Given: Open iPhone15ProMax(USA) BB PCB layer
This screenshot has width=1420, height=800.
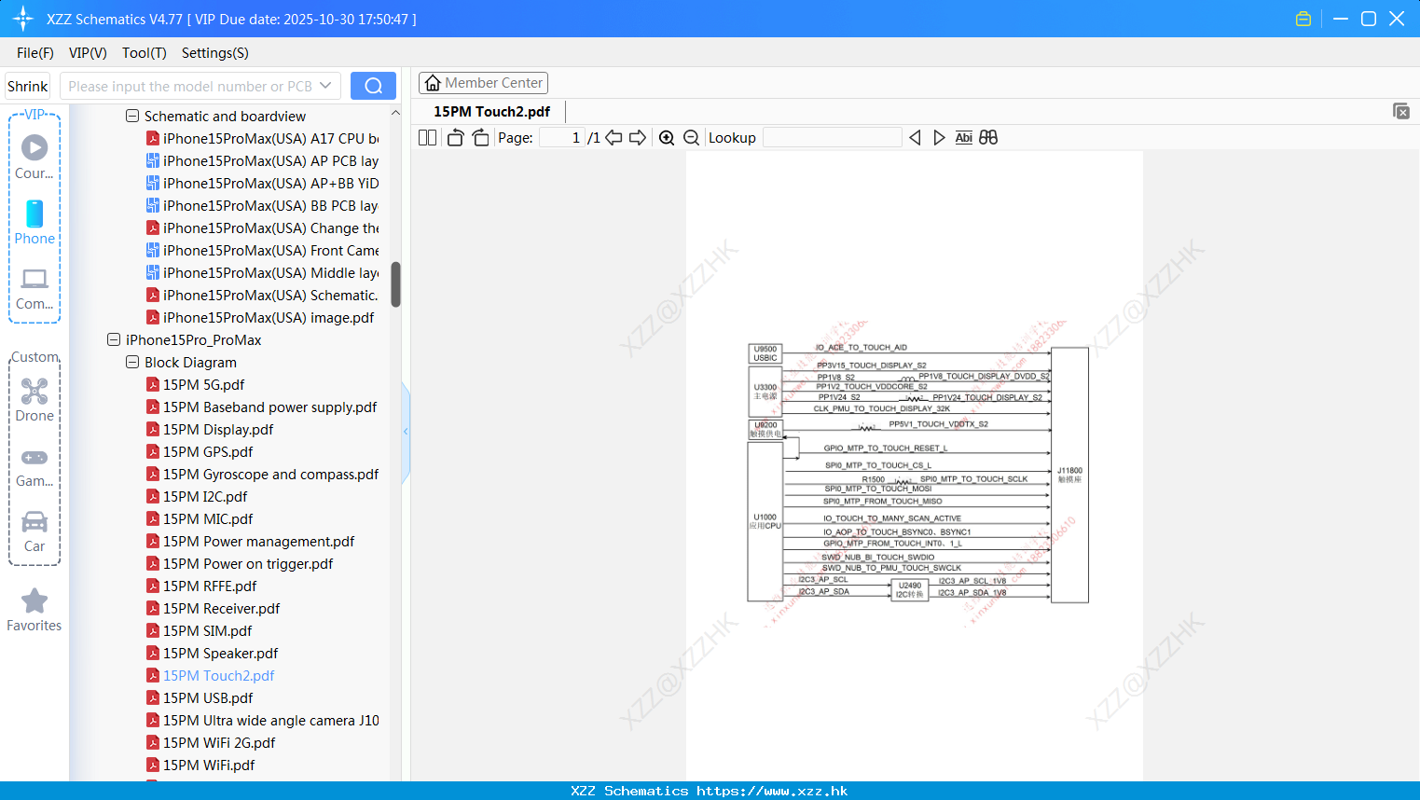Looking at the screenshot, I should pyautogui.click(x=270, y=206).
